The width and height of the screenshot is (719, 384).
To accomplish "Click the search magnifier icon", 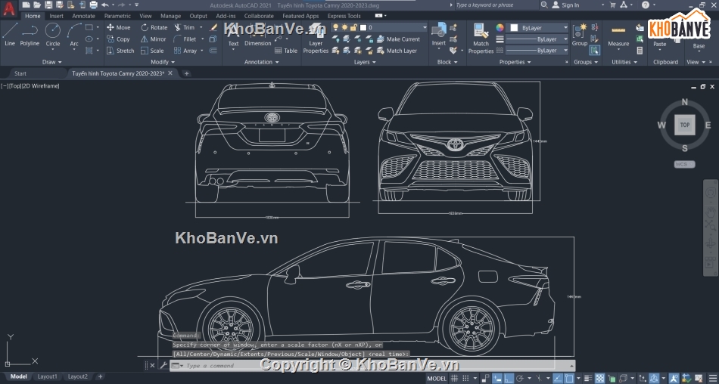I will tap(544, 5).
